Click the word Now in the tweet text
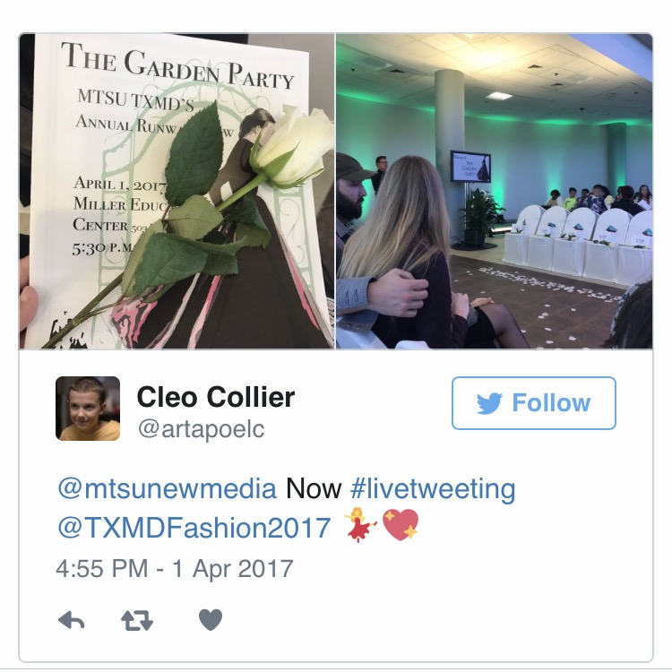This screenshot has height=672, width=672. 314,488
